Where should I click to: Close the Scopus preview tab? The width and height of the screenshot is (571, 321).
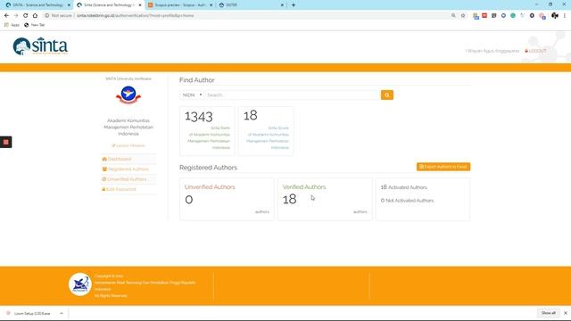pos(211,5)
